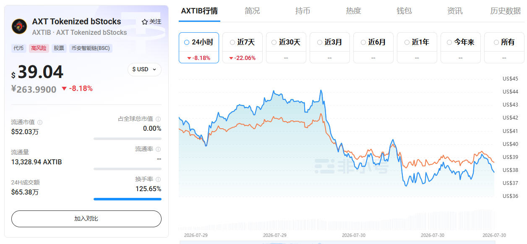Click the -8.18% change beside ¥263.9900

point(77,88)
